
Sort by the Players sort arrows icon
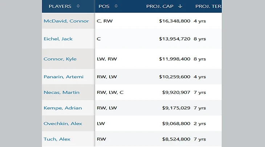(x=79, y=6)
